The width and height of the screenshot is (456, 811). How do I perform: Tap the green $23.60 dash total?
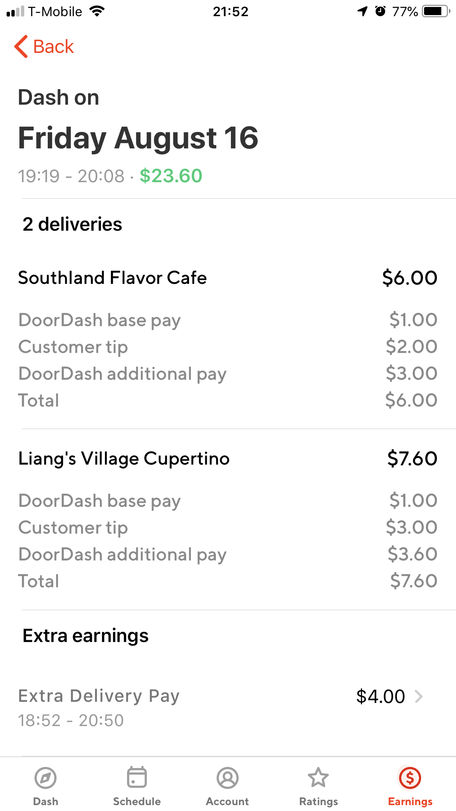[x=171, y=176]
